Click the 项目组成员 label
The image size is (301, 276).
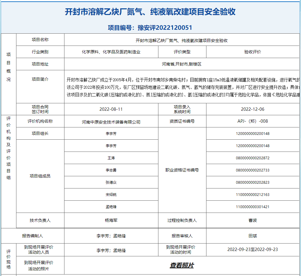pos(40,176)
